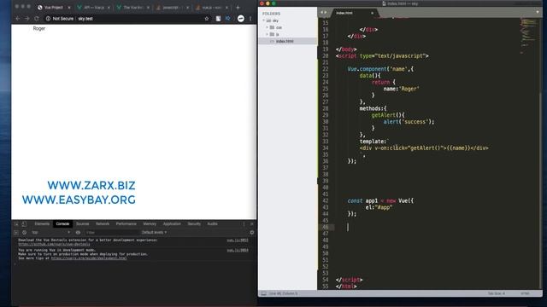The width and height of the screenshot is (547, 307).
Task: Switch to the API Vue.js tab
Action: (x=93, y=8)
